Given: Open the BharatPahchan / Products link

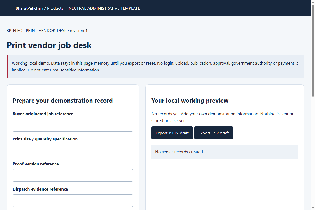Looking at the screenshot, I should click(x=39, y=8).
